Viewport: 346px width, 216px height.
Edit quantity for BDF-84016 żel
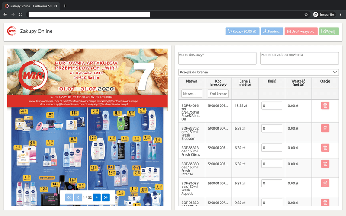pos(272,105)
